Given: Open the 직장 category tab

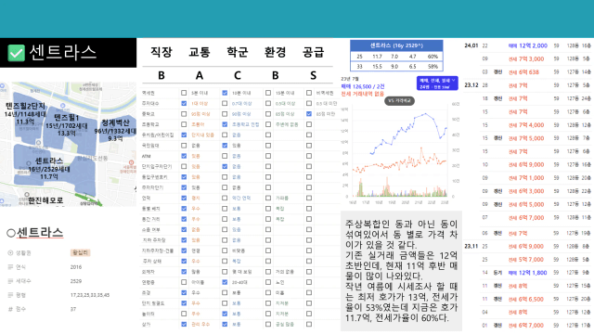Looking at the screenshot, I should click(x=161, y=52).
